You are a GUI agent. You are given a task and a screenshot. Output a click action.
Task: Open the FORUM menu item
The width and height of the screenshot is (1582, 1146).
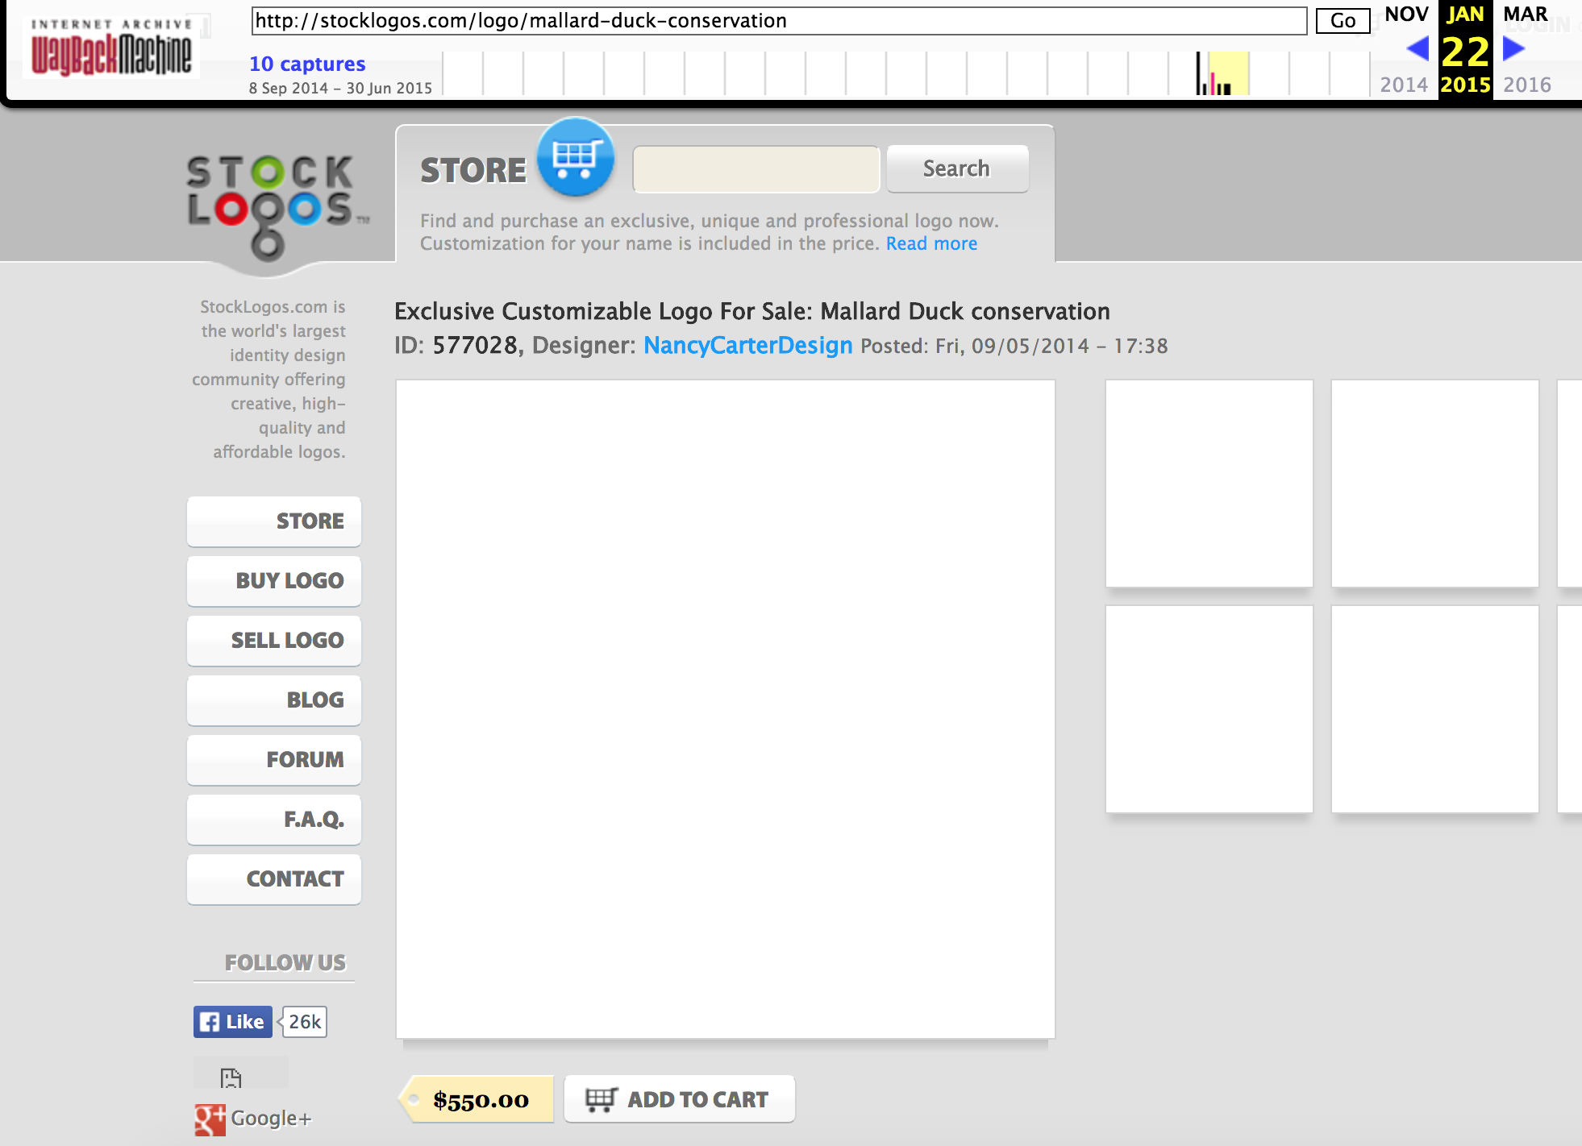coord(274,760)
